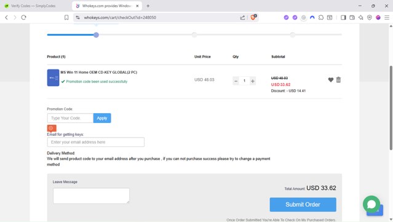Viewport: 393px width, 222px height.
Task: Click the browser forward arrow
Action: [x=15, y=17]
